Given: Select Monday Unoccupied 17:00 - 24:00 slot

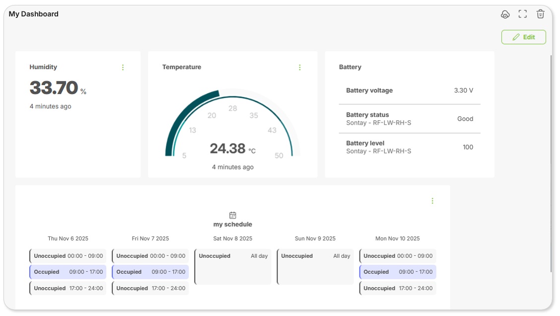Looking at the screenshot, I should (x=398, y=288).
